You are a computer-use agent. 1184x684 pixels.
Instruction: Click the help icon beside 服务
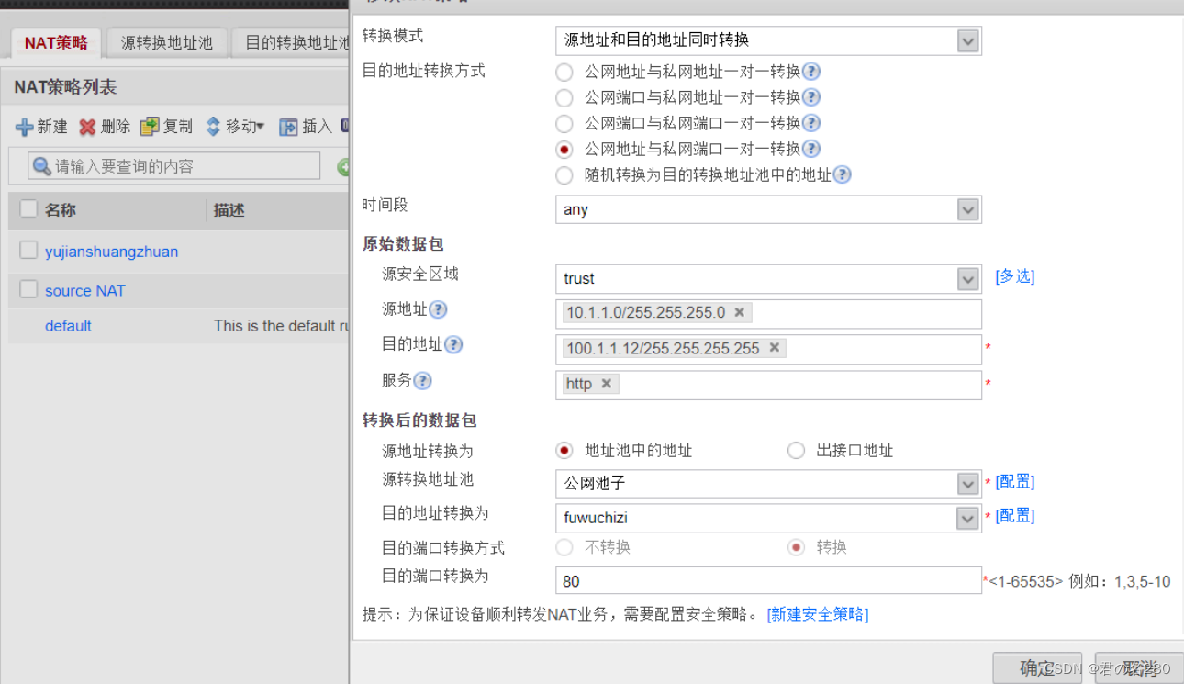422,380
